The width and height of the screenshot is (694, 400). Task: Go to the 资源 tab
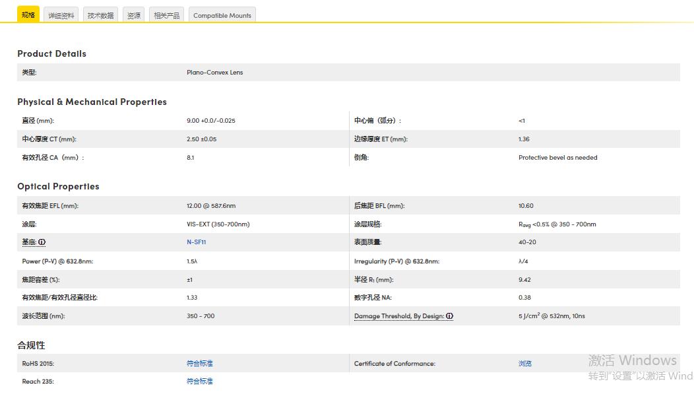[134, 15]
